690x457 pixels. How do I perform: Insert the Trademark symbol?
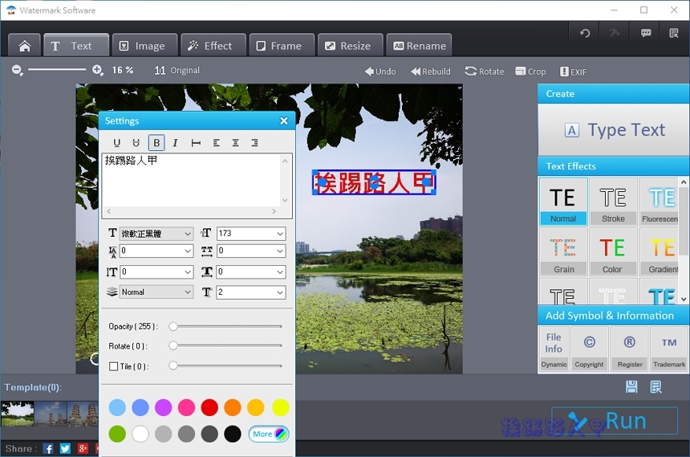point(669,349)
